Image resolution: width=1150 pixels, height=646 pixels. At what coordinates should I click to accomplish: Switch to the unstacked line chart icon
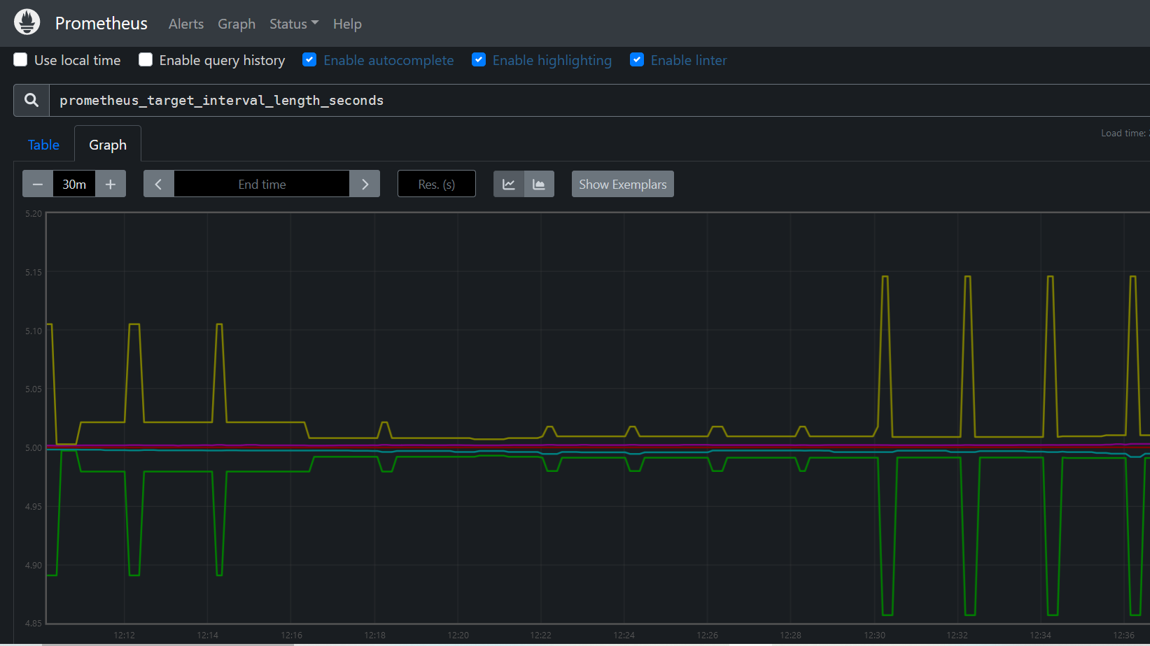[509, 184]
